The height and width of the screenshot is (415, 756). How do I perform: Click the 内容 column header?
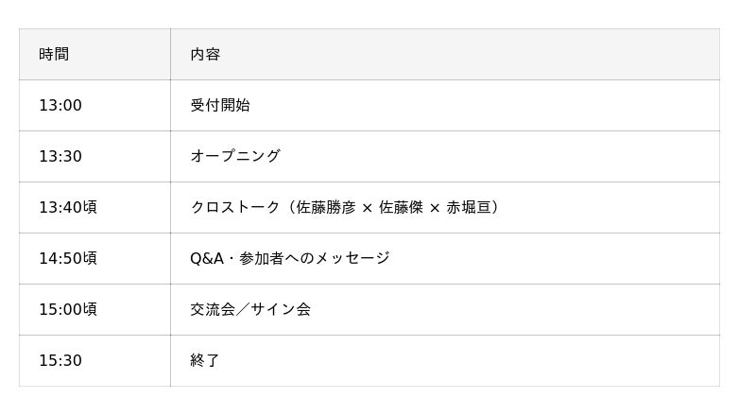point(205,55)
